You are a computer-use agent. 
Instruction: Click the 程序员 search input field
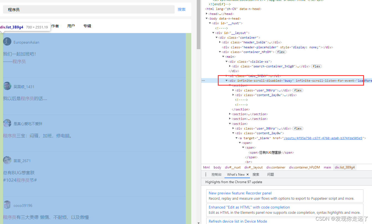coord(89,9)
